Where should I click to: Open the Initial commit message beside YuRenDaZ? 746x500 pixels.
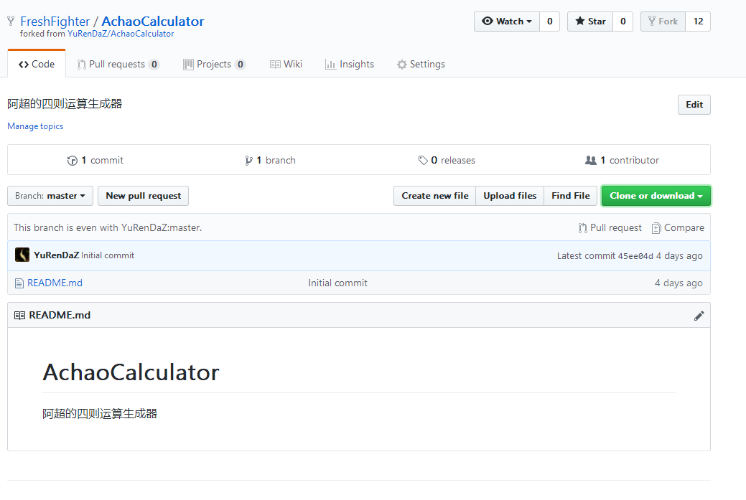click(108, 255)
